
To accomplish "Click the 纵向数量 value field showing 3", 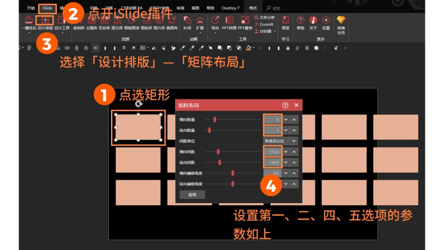I will pyautogui.click(x=273, y=130).
